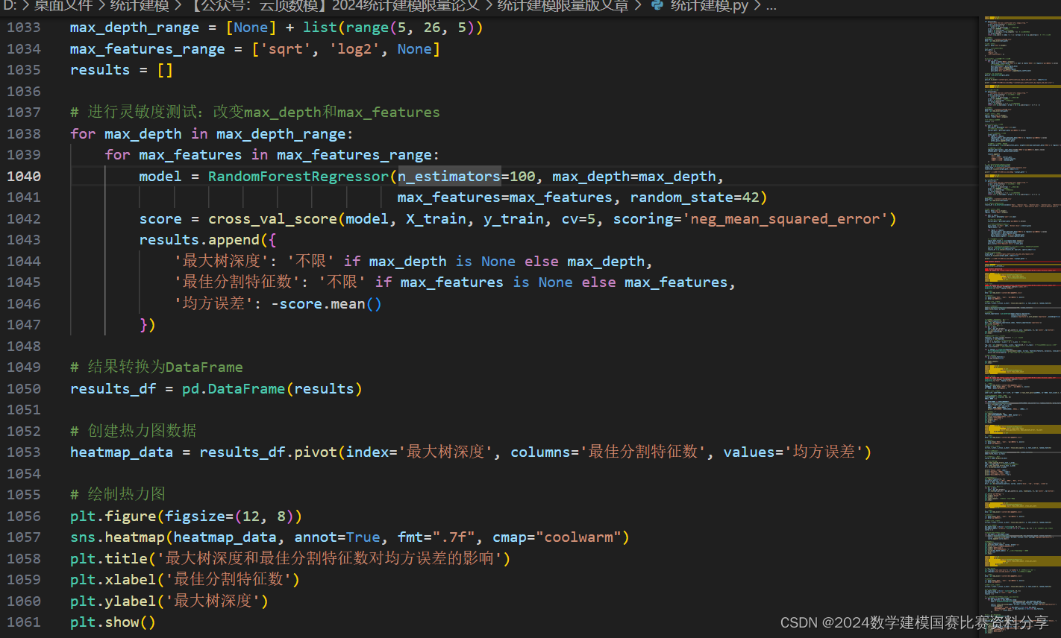This screenshot has width=1061, height=638.
Task: Click X_train argument on line 1042
Action: (x=436, y=219)
